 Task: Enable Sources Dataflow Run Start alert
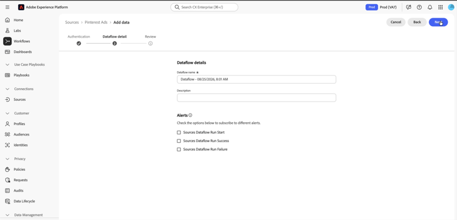179,132
